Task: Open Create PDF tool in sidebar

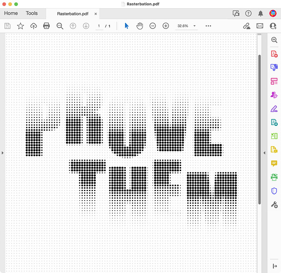Action: point(274,54)
